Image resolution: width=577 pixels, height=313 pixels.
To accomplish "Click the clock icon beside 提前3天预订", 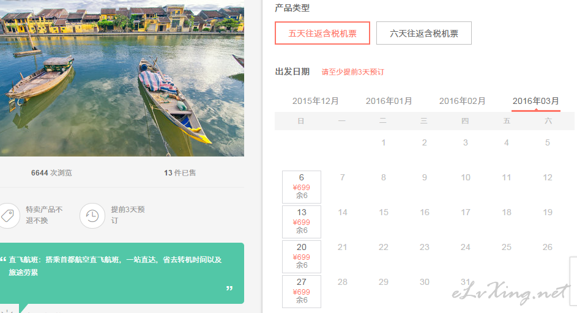I will click(x=92, y=216).
